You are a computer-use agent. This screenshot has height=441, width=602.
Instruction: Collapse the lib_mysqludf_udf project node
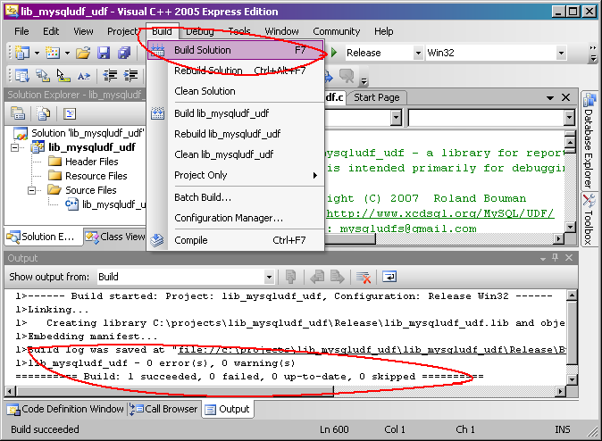(x=14, y=147)
